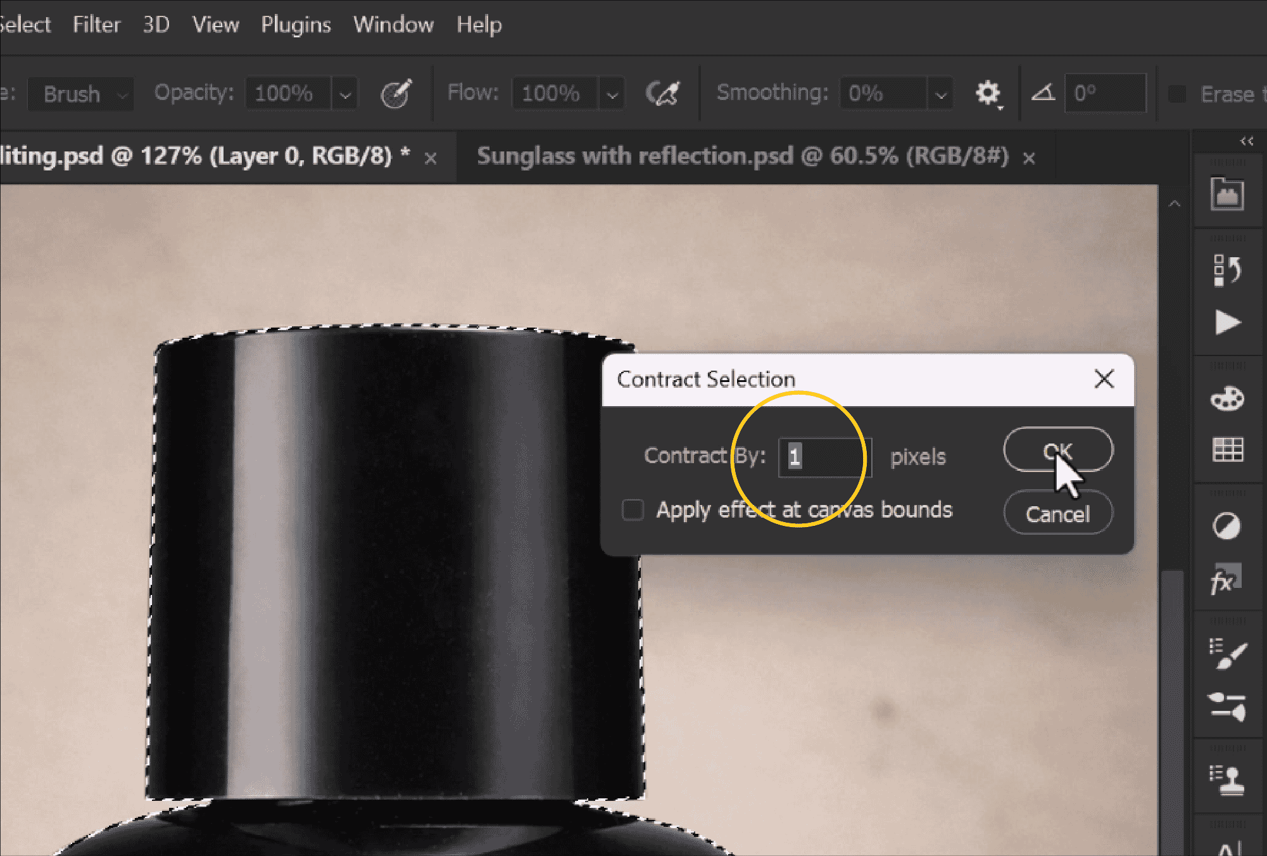The image size is (1267, 856).
Task: Open smoothing options gear icon
Action: coord(988,94)
